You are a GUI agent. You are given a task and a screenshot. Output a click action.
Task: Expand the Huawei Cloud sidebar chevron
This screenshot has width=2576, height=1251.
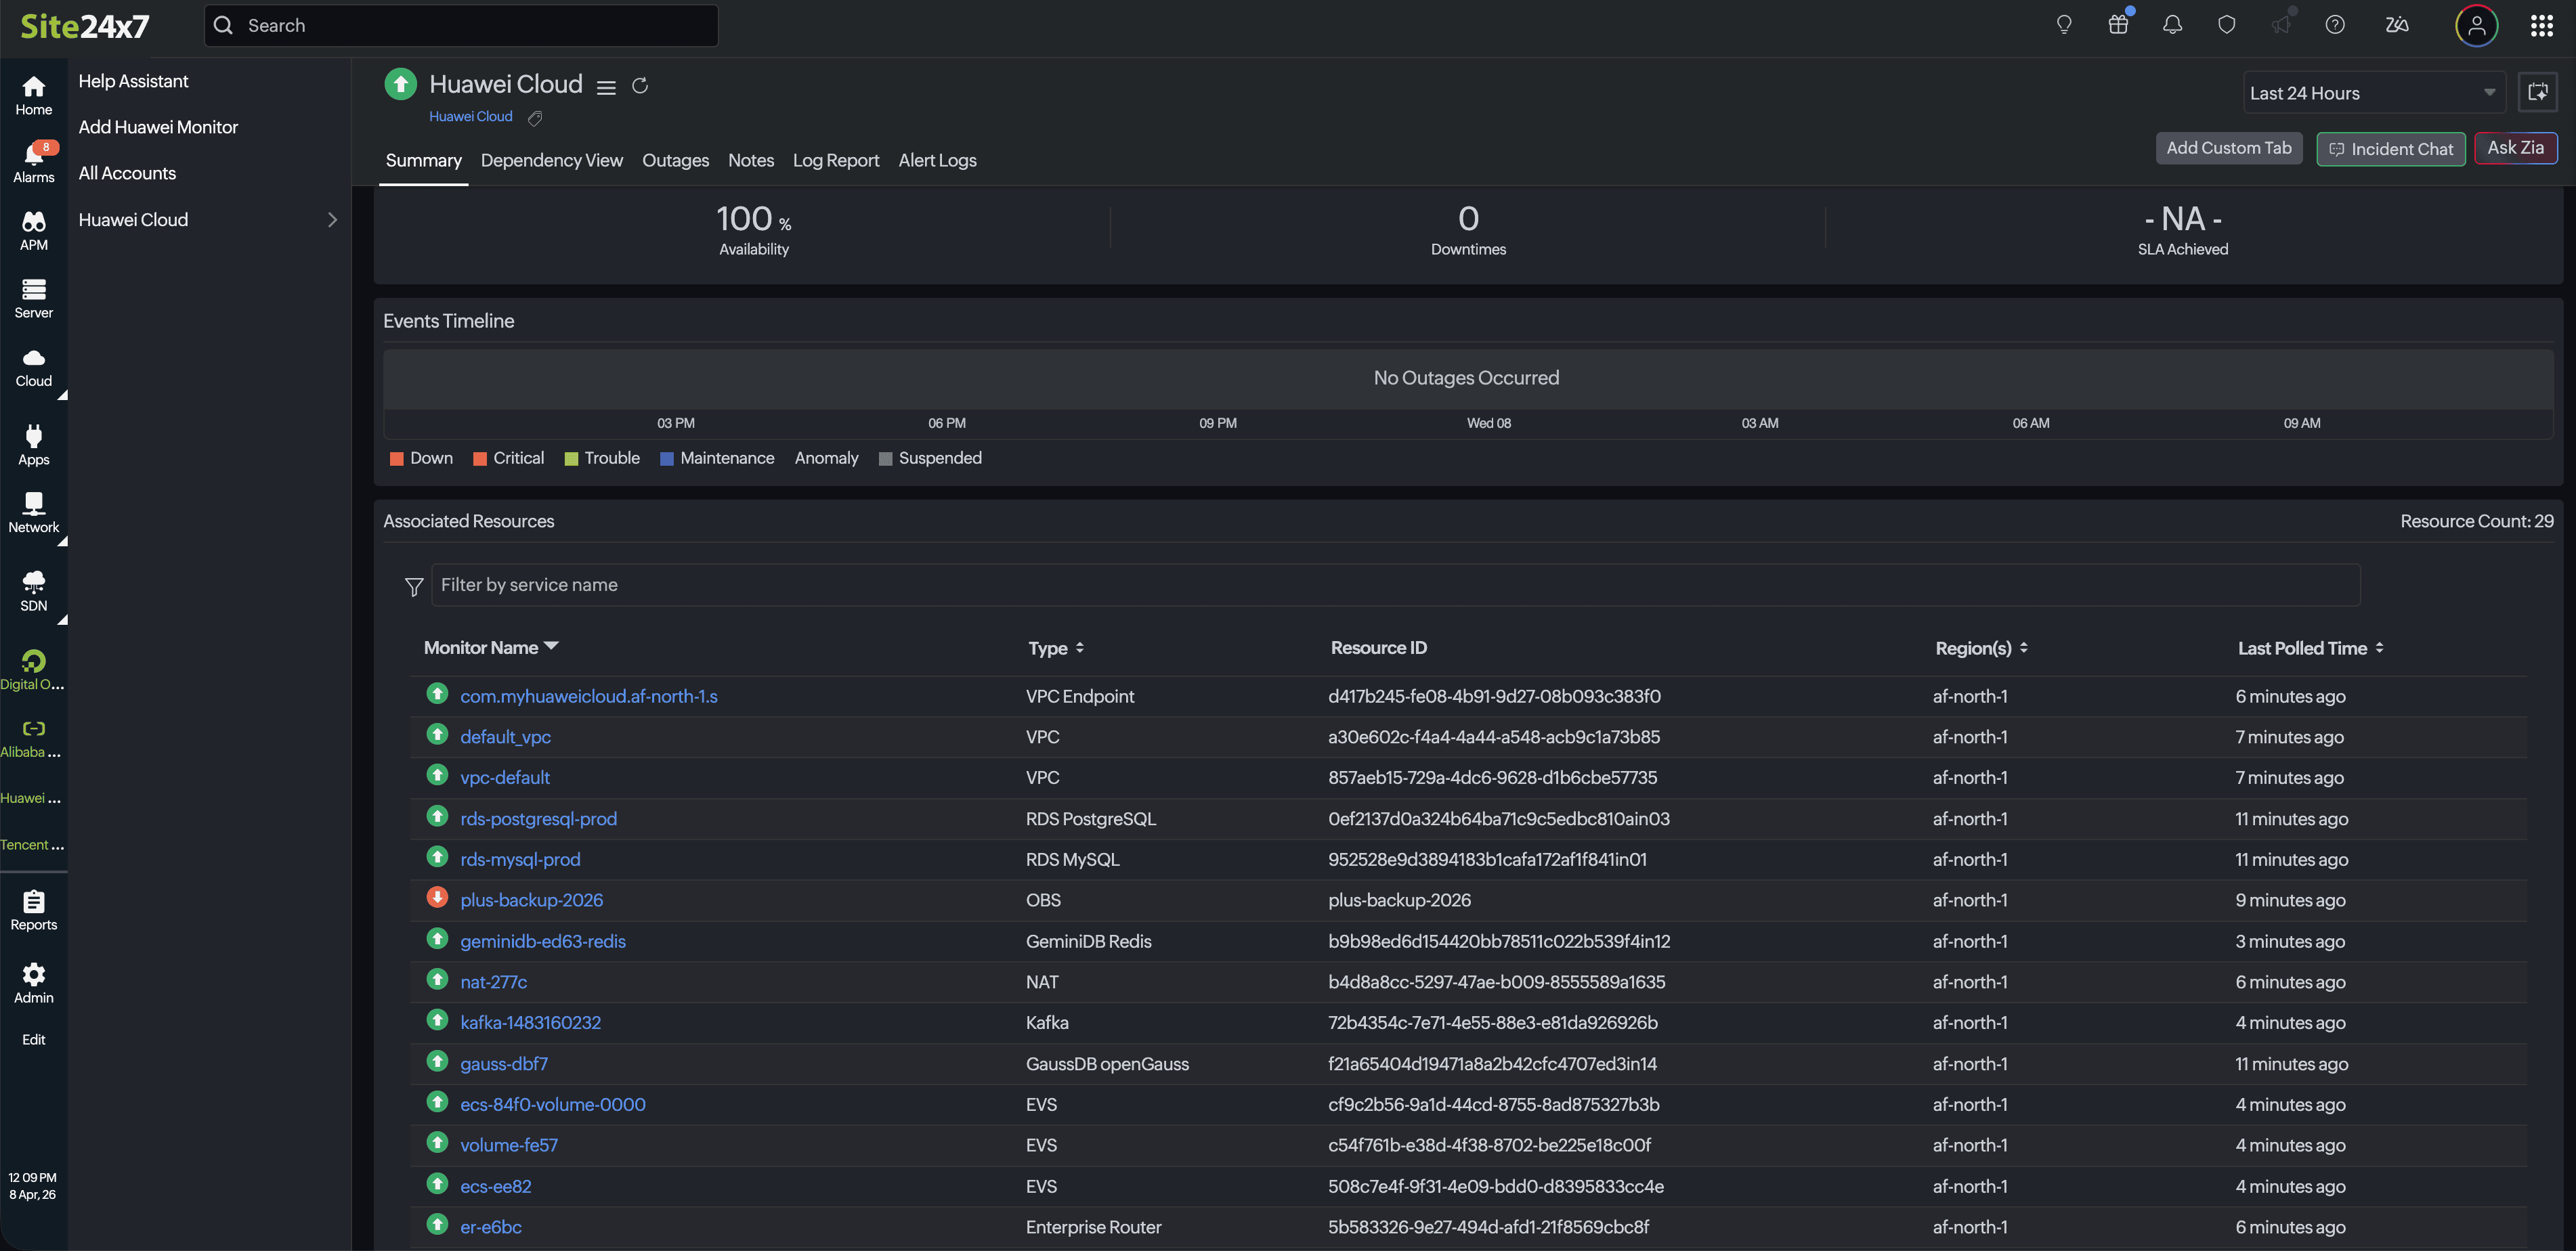(x=332, y=220)
